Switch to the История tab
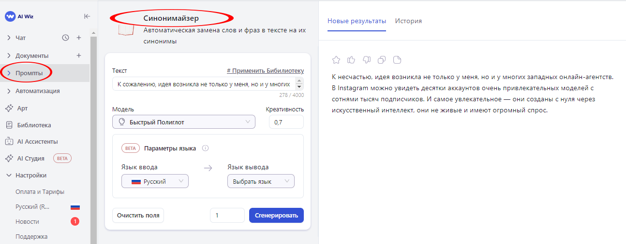The width and height of the screenshot is (626, 244). click(x=408, y=21)
